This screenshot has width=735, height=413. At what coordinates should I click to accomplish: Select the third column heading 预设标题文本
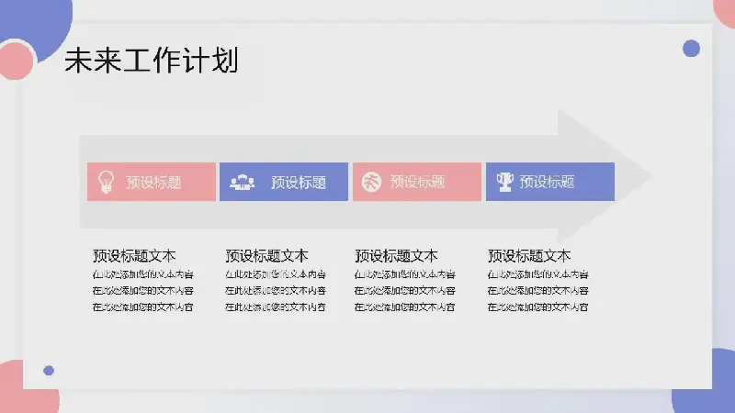[x=396, y=255]
